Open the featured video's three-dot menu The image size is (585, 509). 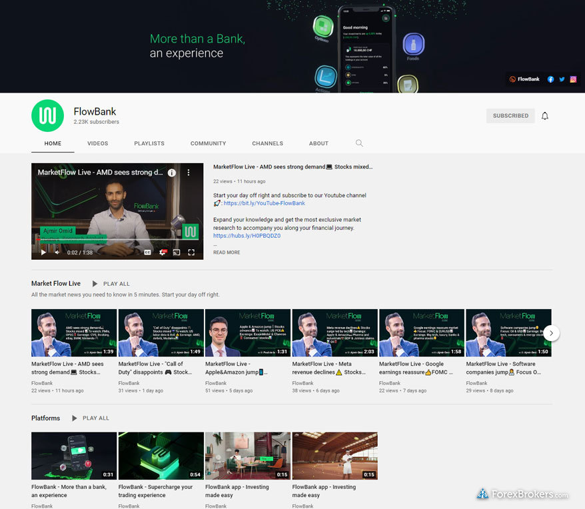tap(189, 173)
